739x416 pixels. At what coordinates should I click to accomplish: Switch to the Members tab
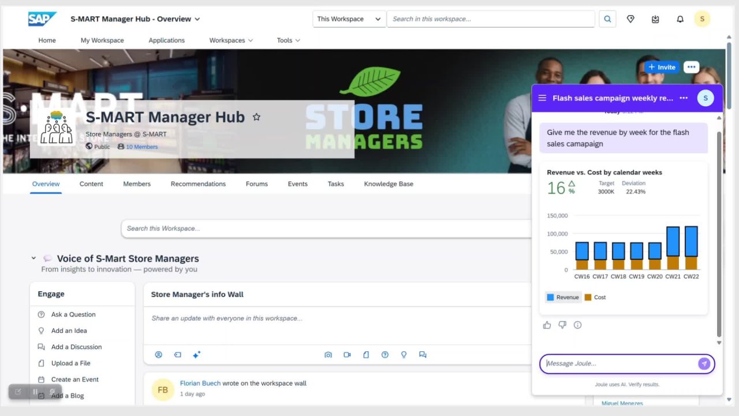tap(137, 184)
